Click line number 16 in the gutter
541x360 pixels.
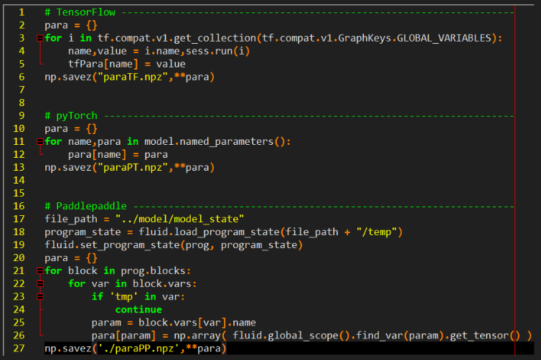click(19, 207)
